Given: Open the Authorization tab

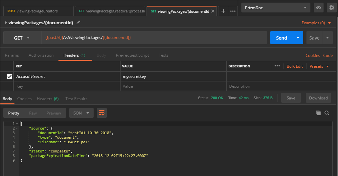Looking at the screenshot, I should [x=41, y=55].
